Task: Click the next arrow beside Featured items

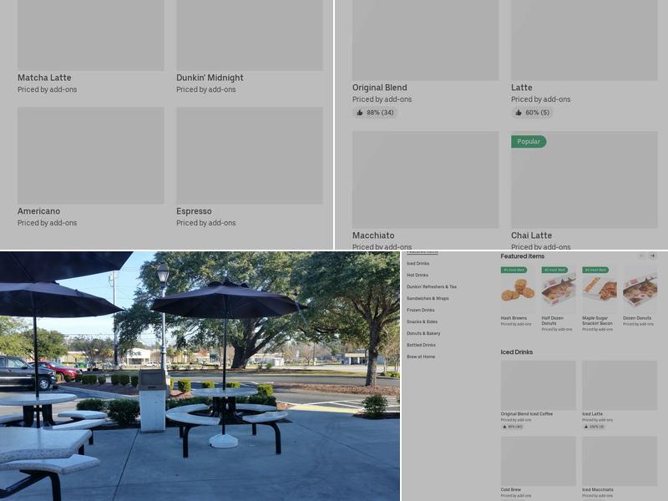Action: coord(652,256)
